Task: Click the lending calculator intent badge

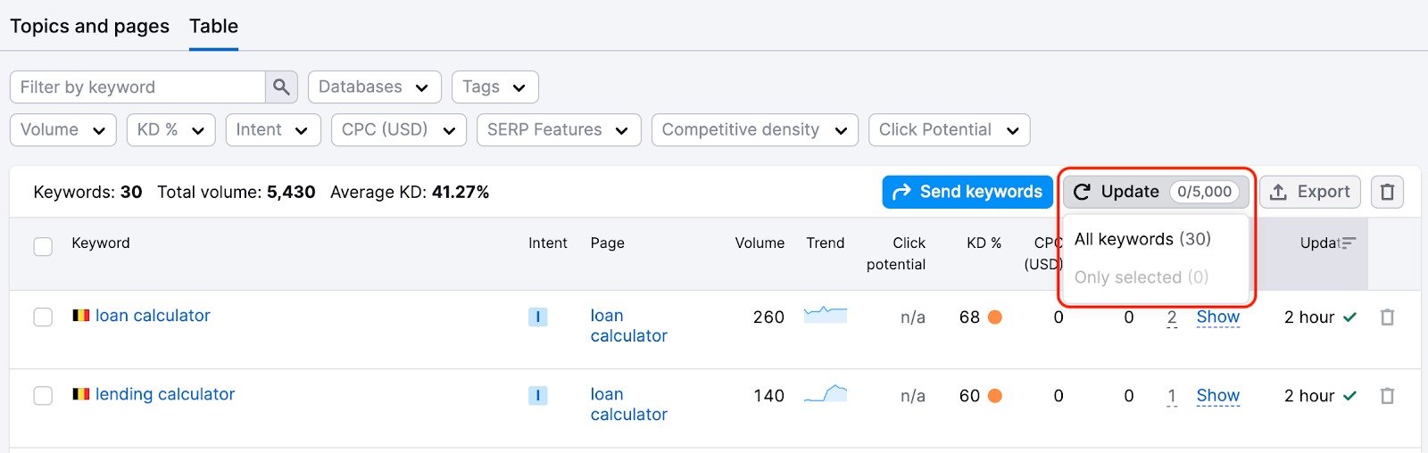Action: tap(537, 396)
